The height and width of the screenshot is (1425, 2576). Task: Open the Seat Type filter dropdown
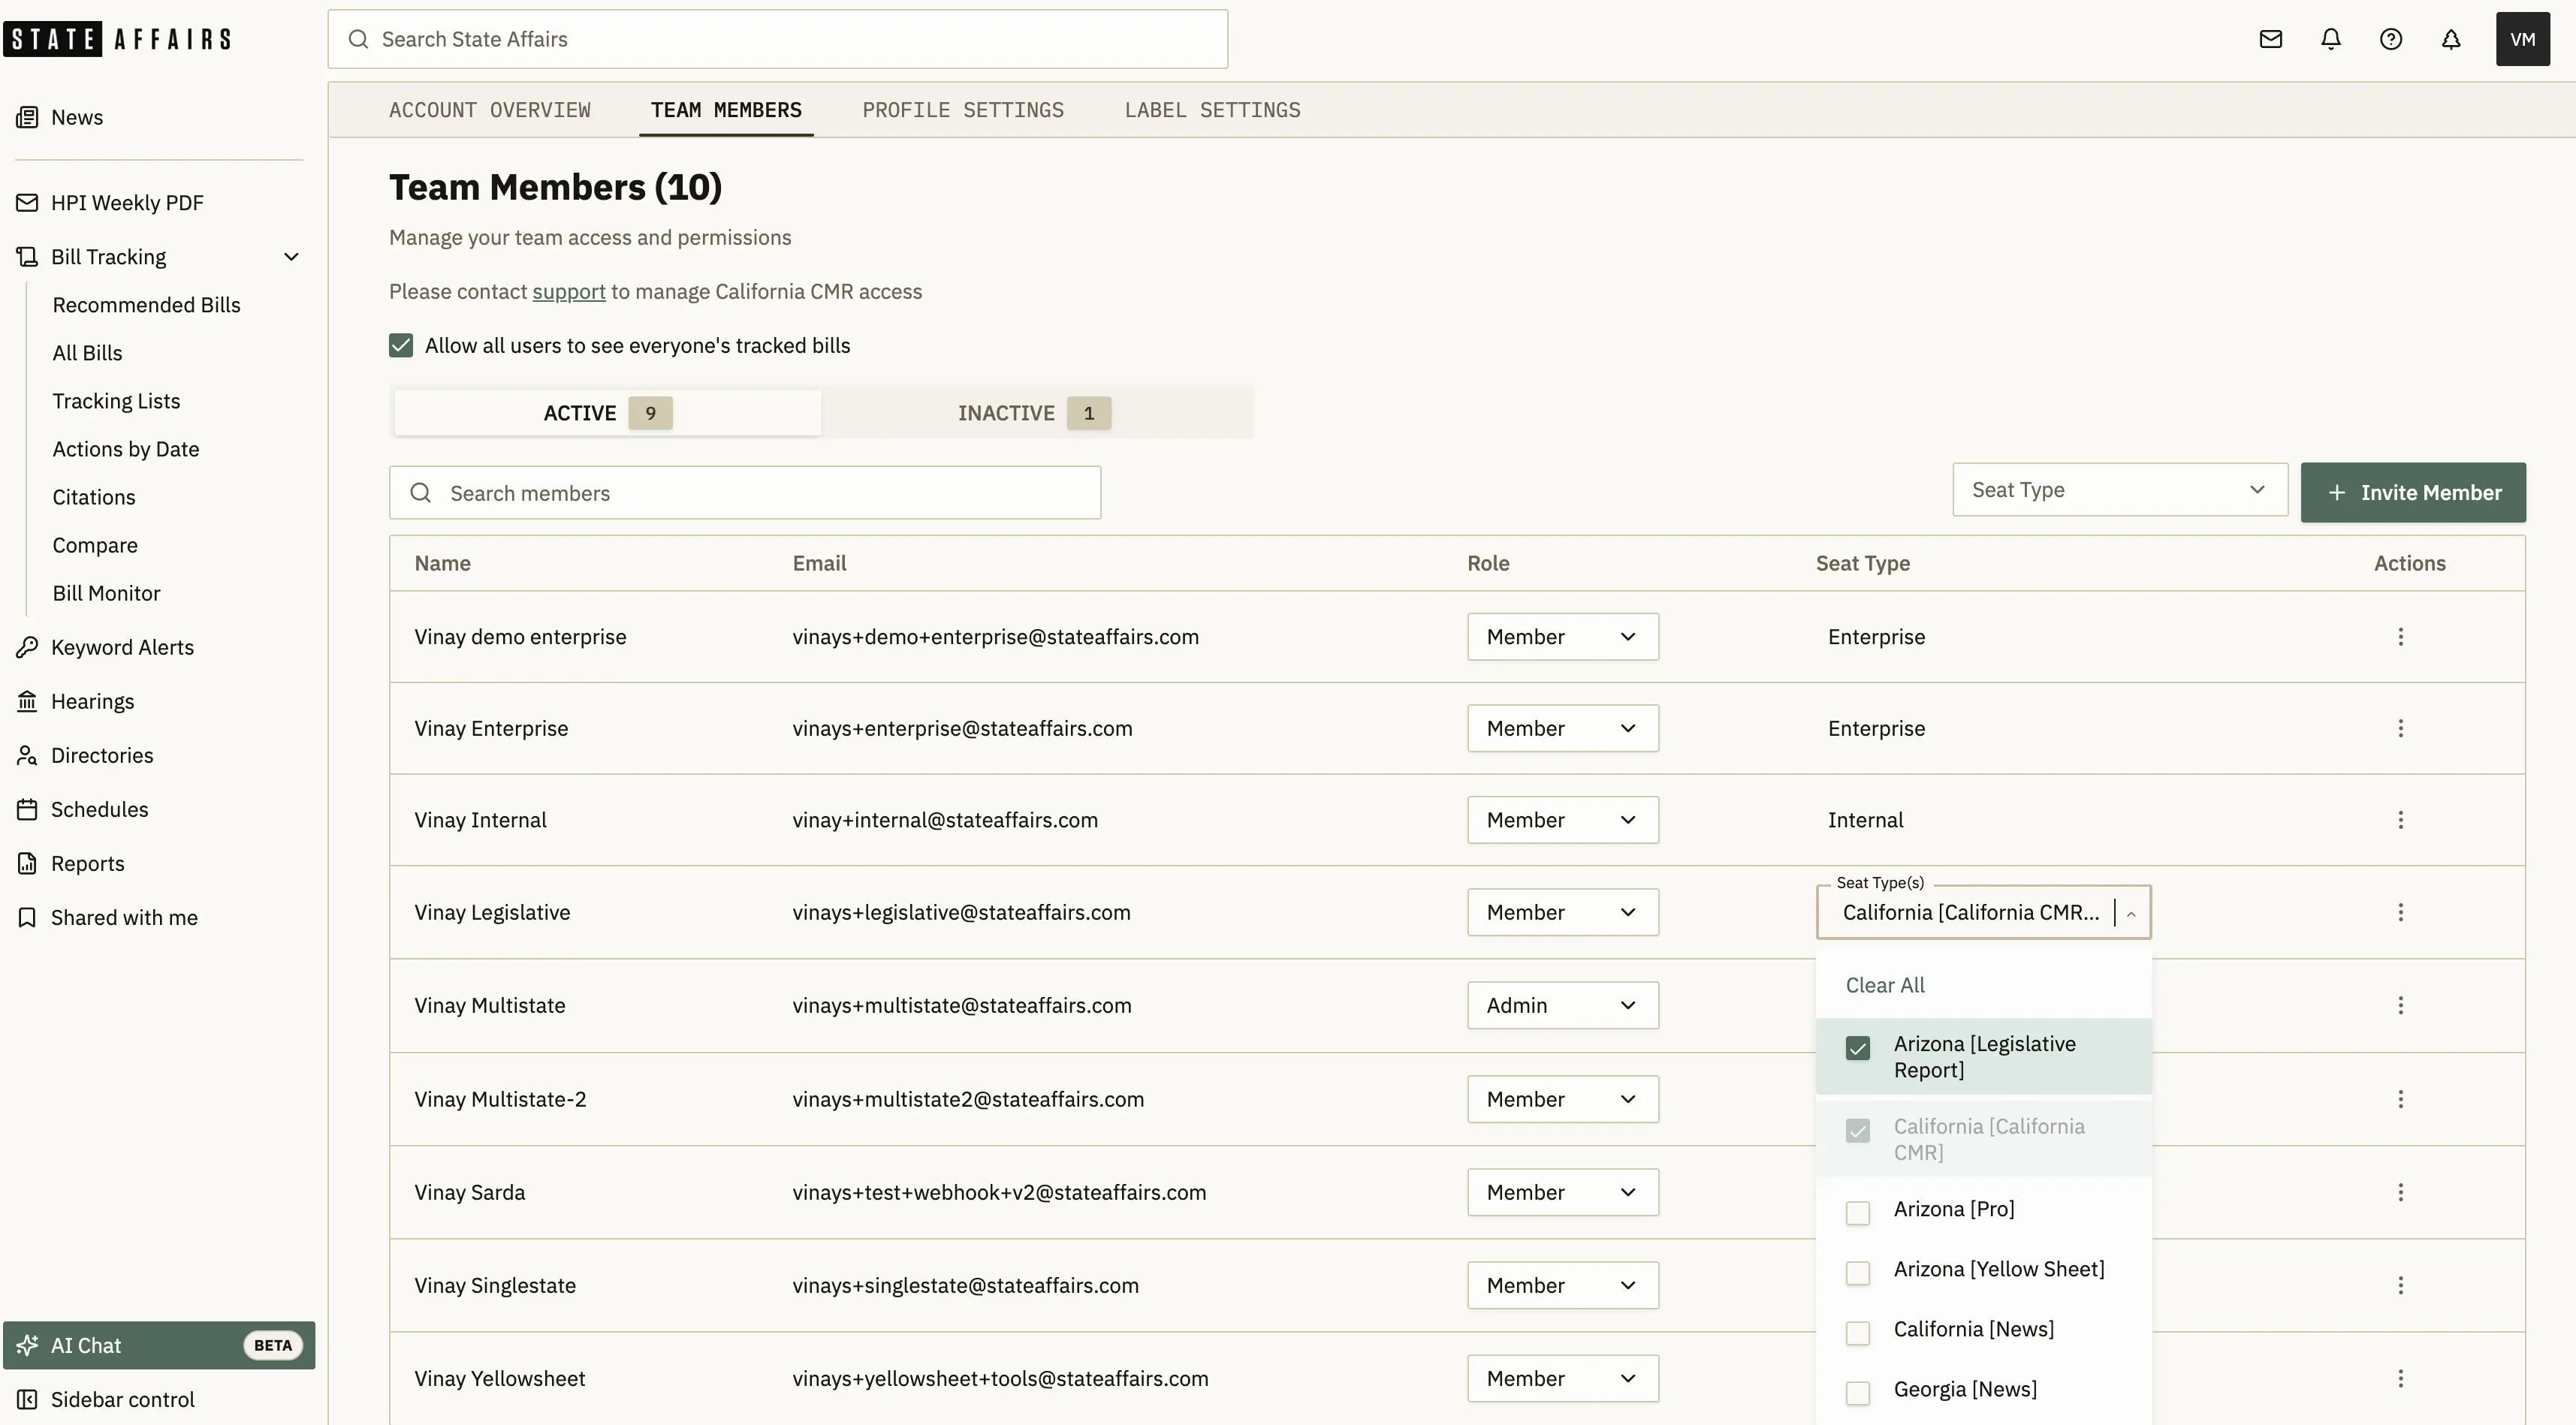click(x=2119, y=490)
